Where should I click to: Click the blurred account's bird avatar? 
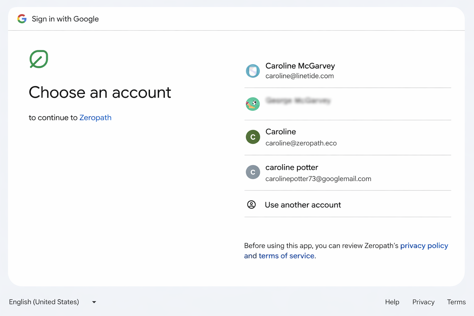pos(253,104)
